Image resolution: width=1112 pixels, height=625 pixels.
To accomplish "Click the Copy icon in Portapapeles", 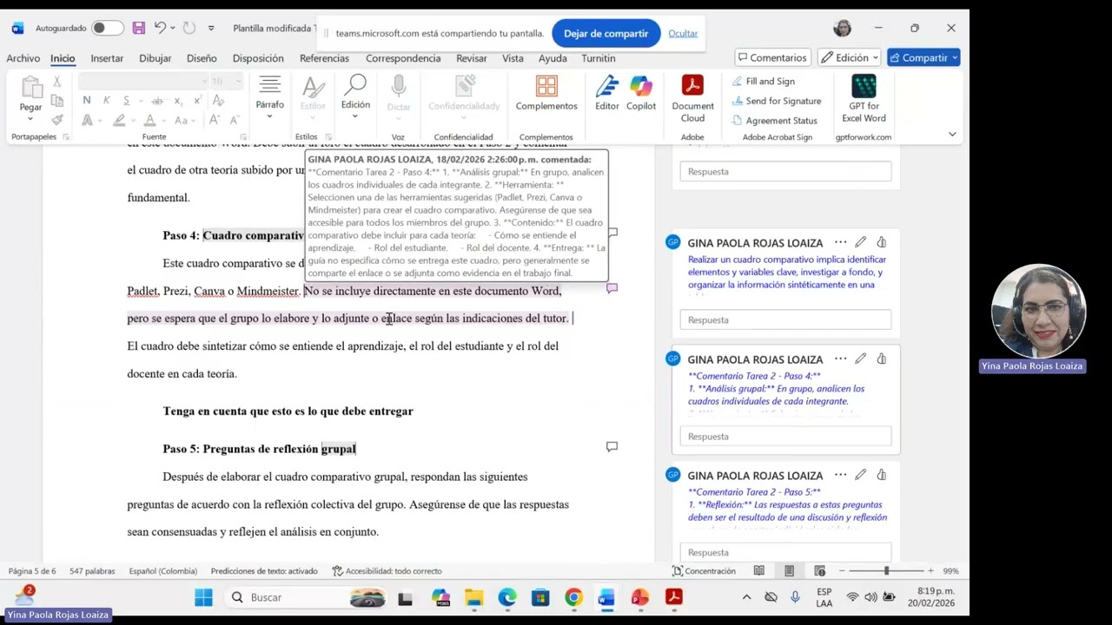I will point(56,101).
